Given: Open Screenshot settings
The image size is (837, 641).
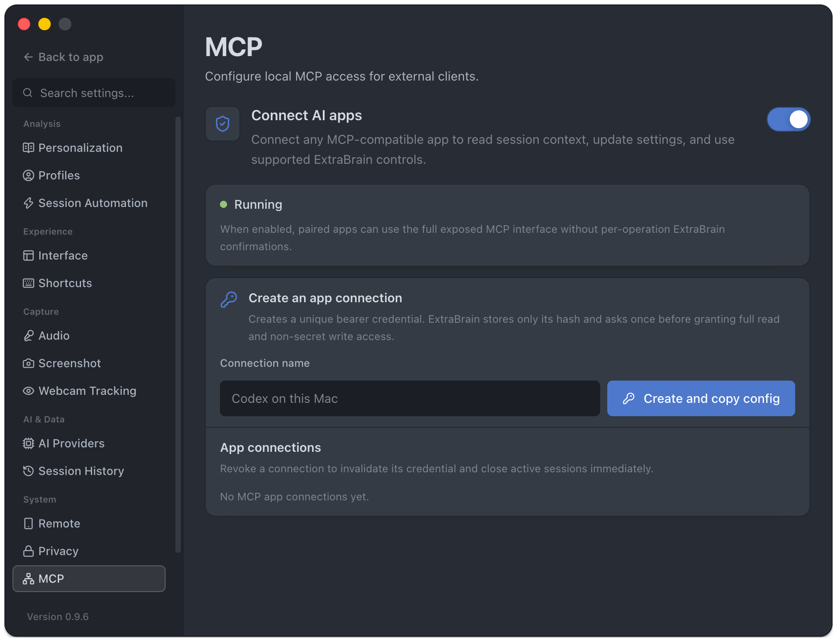Looking at the screenshot, I should click(89, 363).
